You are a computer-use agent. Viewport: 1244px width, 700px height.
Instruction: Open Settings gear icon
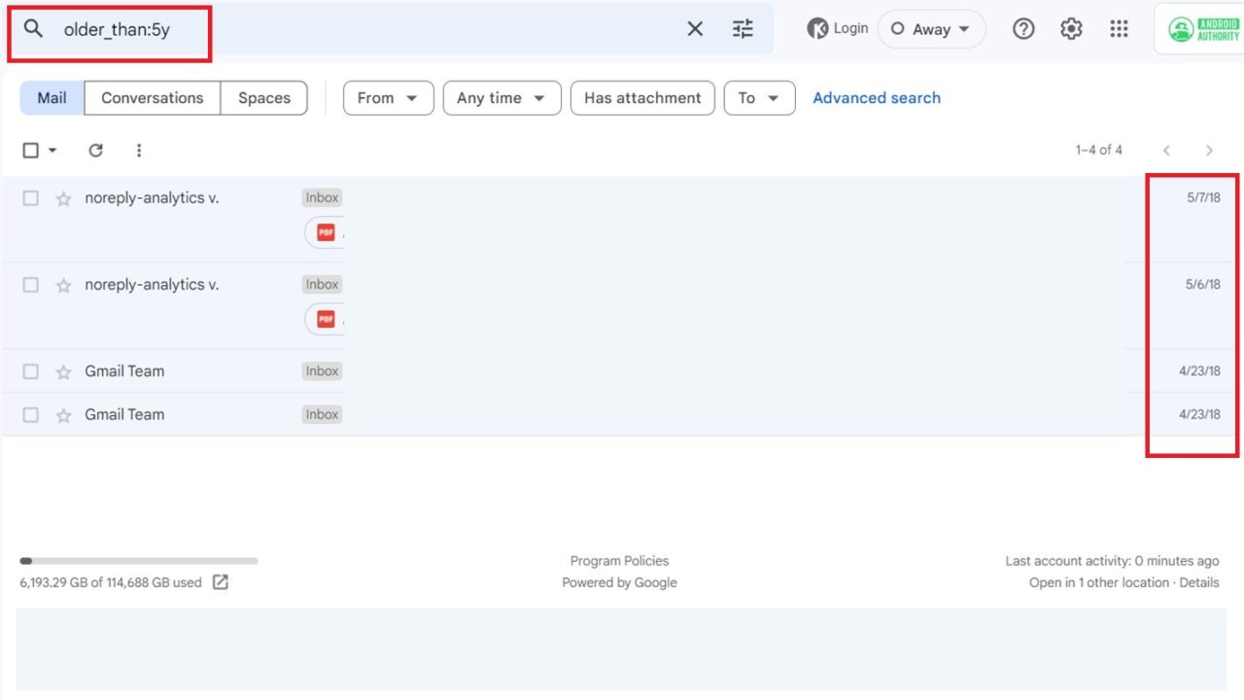1071,29
